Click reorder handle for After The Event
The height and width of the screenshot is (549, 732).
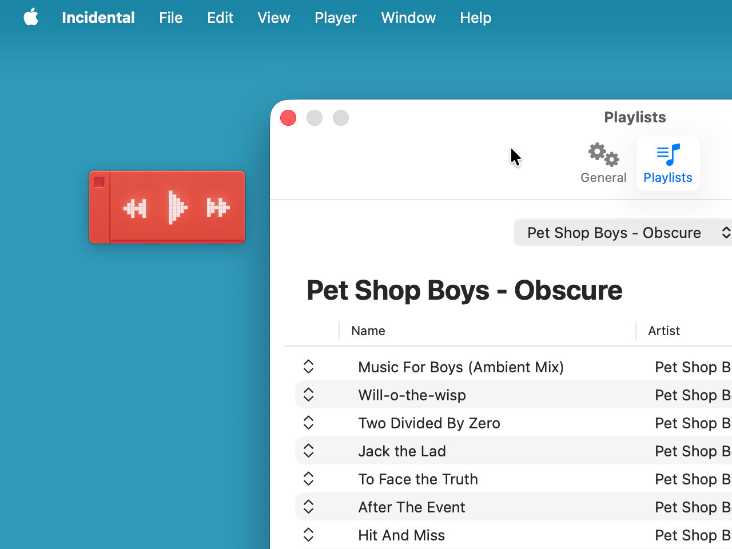[308, 507]
